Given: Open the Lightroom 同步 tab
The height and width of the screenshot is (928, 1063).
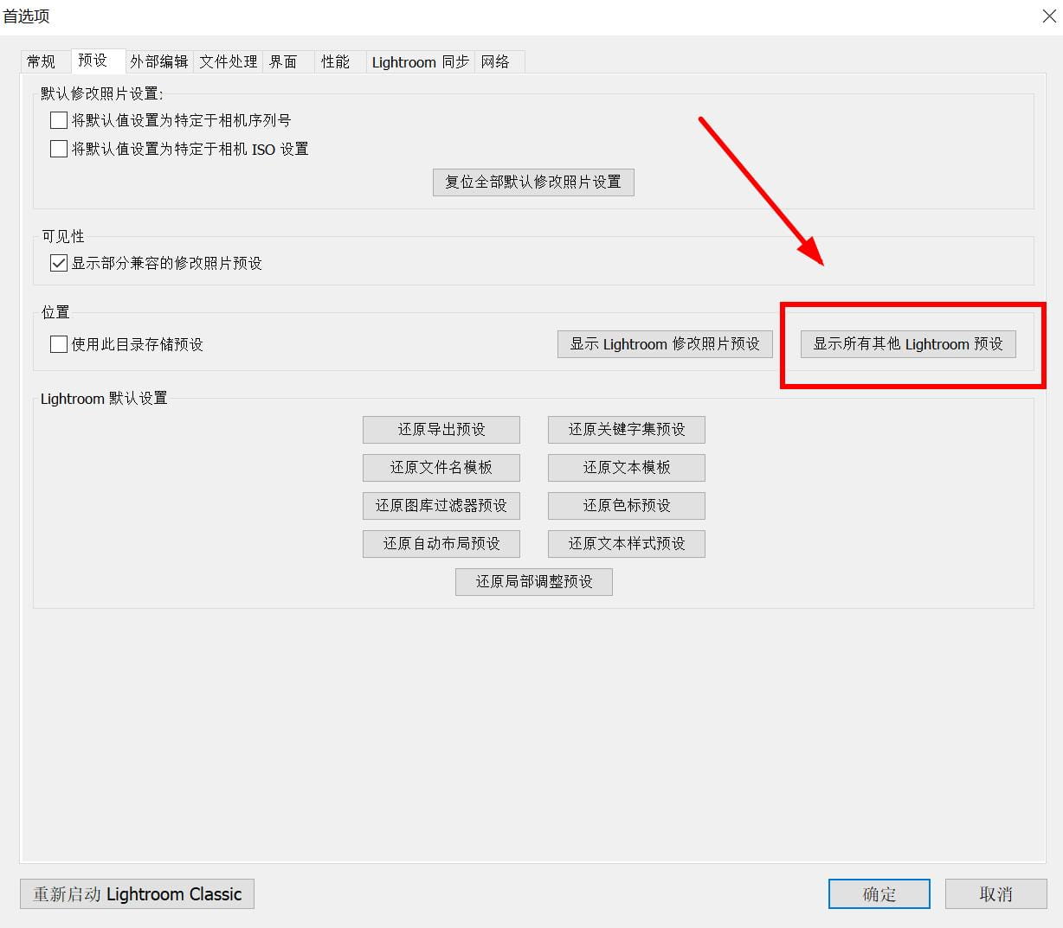Looking at the screenshot, I should tap(420, 61).
